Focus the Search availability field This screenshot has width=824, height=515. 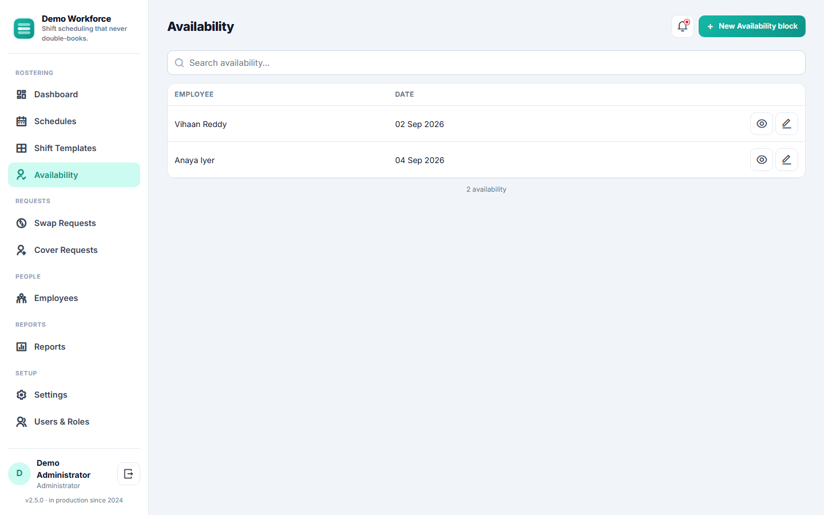(486, 63)
